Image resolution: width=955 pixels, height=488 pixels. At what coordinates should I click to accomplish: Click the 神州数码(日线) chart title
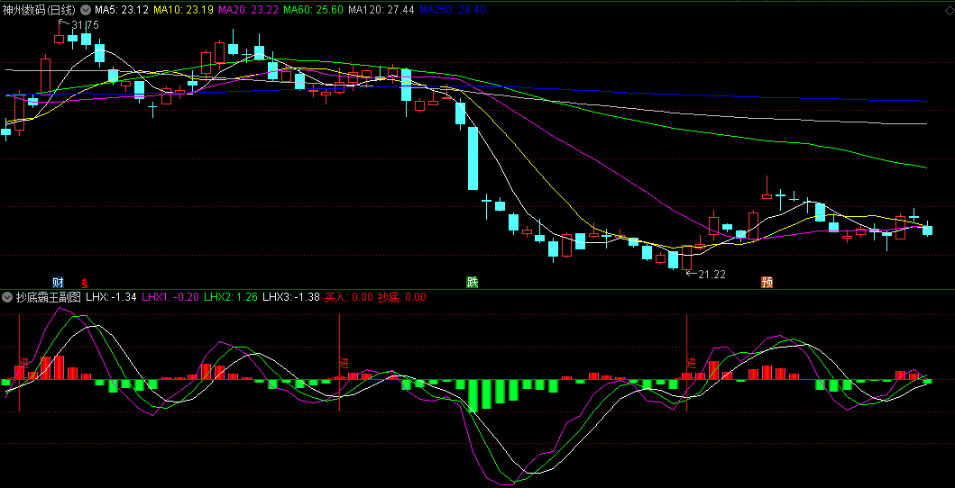[40, 10]
